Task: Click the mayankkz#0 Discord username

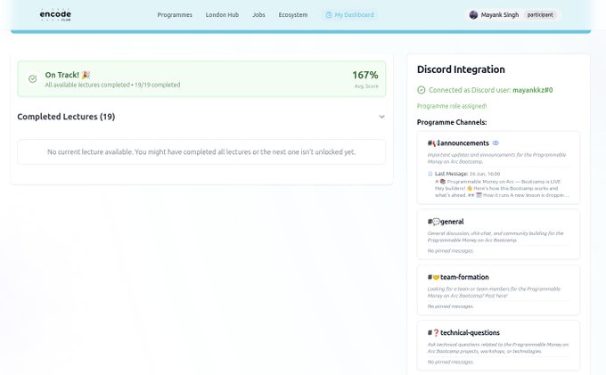Action: [533, 90]
